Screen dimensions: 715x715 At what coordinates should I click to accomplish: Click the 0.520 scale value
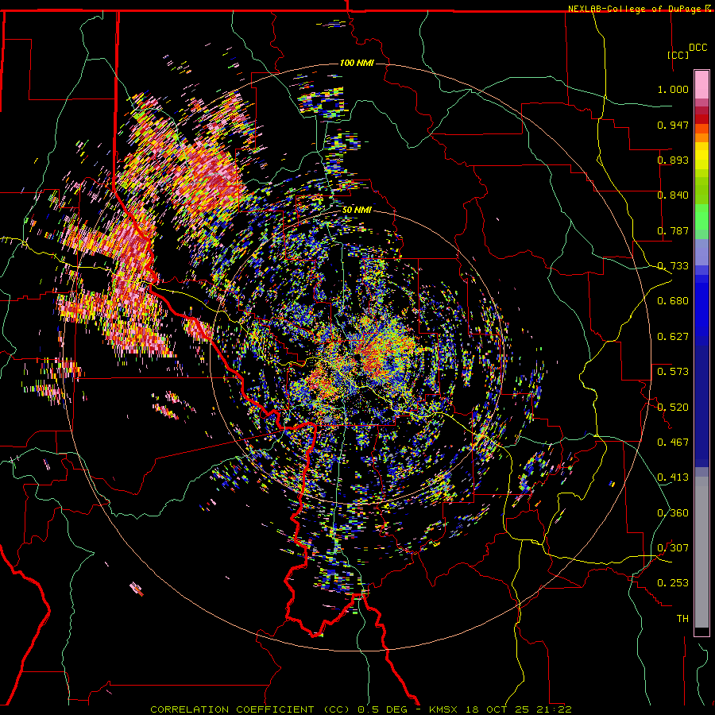(673, 408)
